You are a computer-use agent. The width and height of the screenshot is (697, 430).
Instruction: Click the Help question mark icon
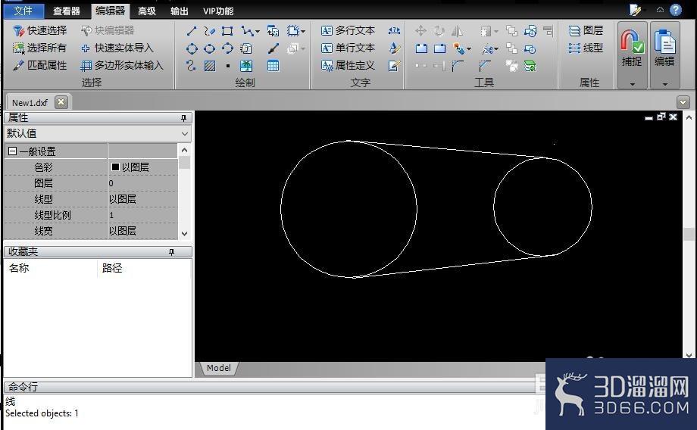click(676, 10)
